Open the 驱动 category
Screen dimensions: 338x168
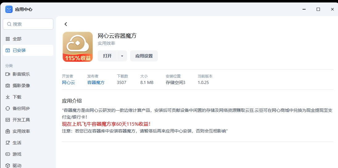click(28, 165)
